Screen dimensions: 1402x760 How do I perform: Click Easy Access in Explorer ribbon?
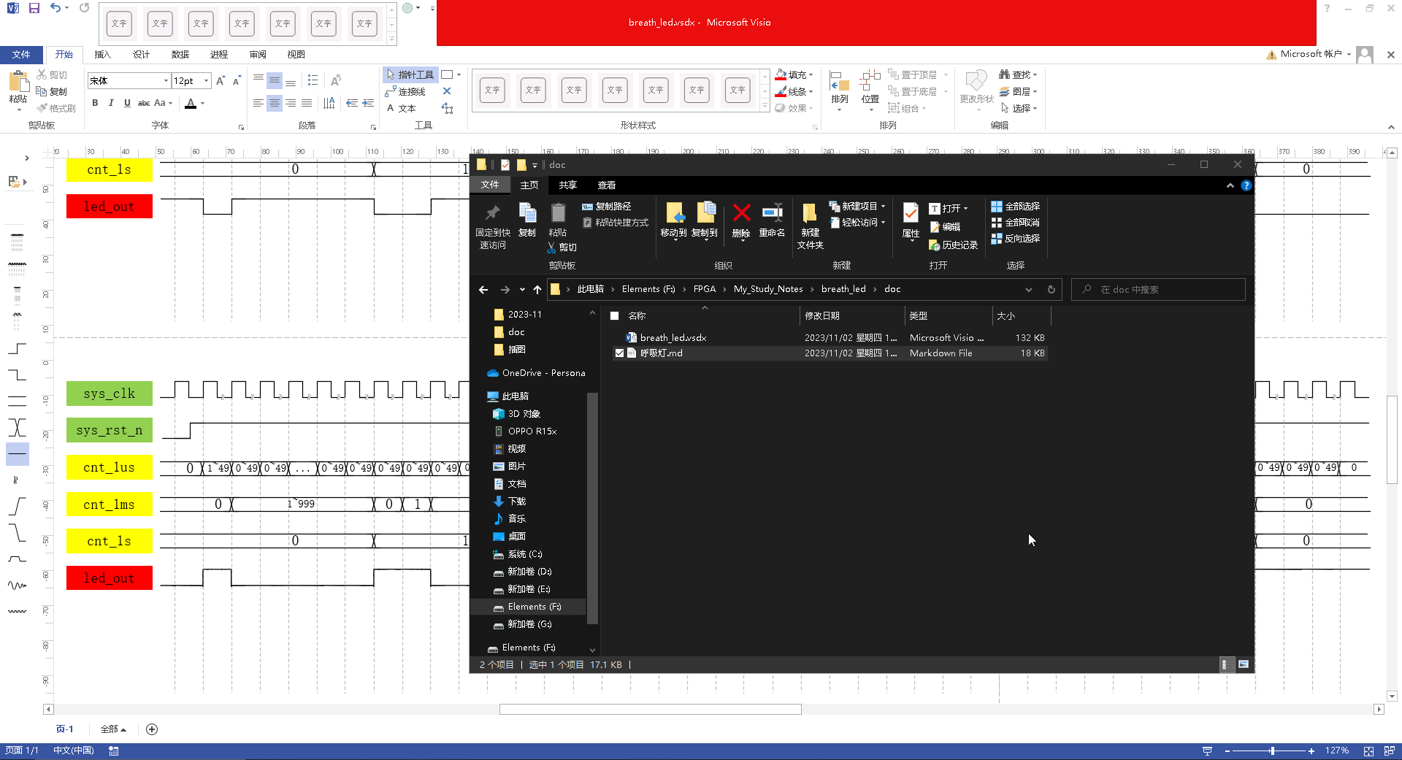(858, 223)
